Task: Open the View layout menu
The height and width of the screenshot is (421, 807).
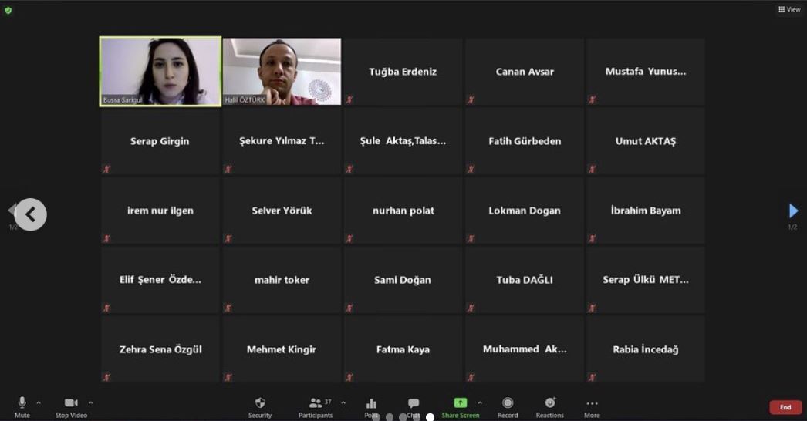Action: pos(789,9)
